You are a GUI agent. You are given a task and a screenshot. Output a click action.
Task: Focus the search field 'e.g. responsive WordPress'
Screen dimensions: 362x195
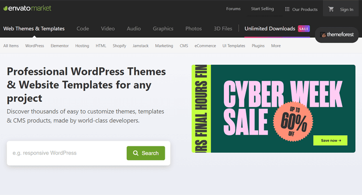(x=68, y=153)
